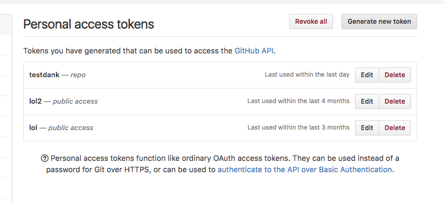The height and width of the screenshot is (203, 444).
Task: Click "Last used within the last 3 months" text
Action: (298, 127)
